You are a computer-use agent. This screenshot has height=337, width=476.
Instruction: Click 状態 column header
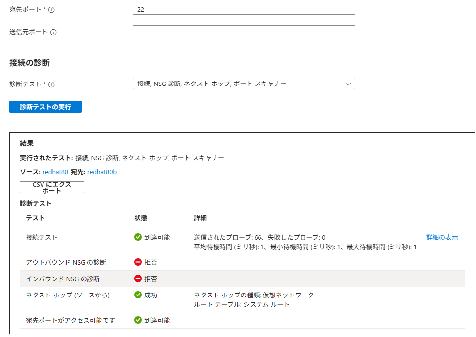(141, 218)
